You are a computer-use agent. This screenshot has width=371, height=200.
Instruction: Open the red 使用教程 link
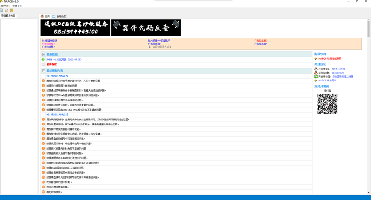51,64
